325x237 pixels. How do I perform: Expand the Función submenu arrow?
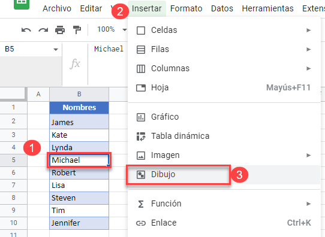pyautogui.click(x=309, y=204)
